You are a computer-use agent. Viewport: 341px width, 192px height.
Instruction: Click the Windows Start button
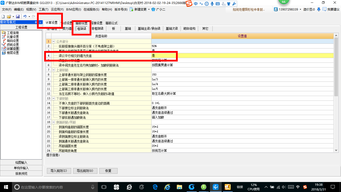(6, 187)
